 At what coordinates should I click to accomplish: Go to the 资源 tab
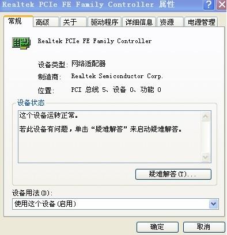170,22
